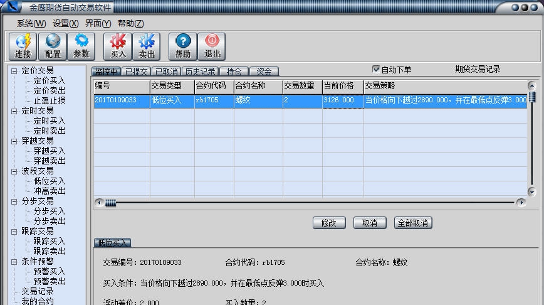Click the 全部取消 button
Viewport: 544px width, 305px height.
tap(413, 223)
